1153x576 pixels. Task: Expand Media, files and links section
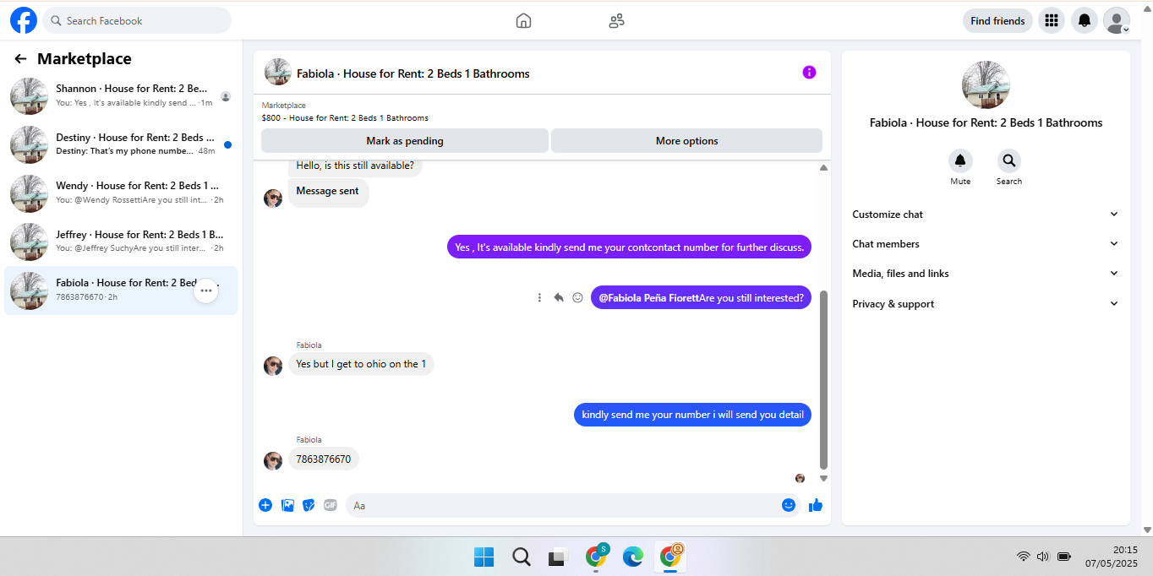pos(985,274)
